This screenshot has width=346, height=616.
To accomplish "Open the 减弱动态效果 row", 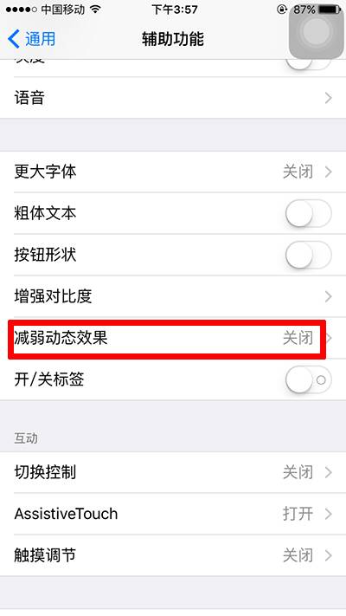I will [173, 338].
